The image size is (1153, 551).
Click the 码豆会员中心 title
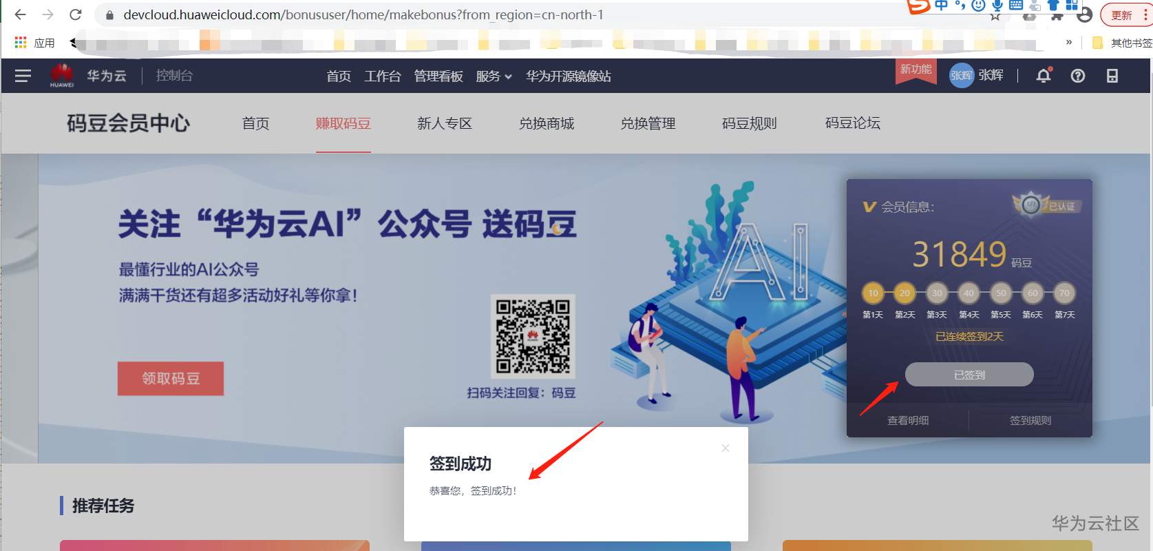coord(128,123)
